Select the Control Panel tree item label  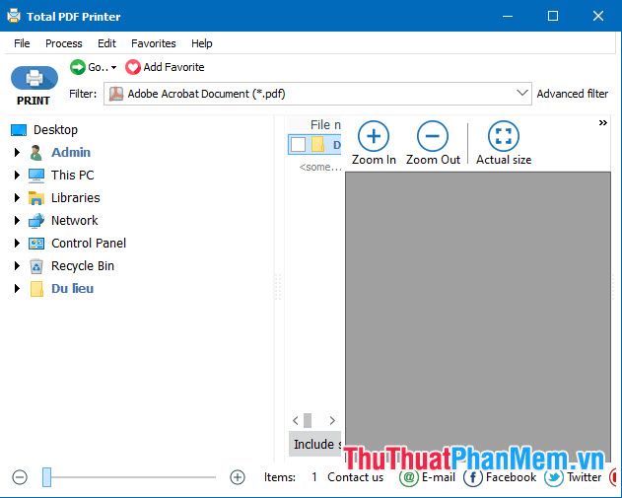89,244
